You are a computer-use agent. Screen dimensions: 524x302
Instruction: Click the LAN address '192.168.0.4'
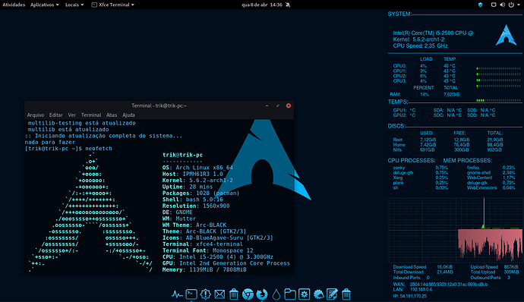tap(421, 289)
